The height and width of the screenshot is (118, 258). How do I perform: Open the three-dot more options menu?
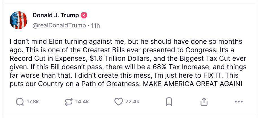[x=239, y=102]
